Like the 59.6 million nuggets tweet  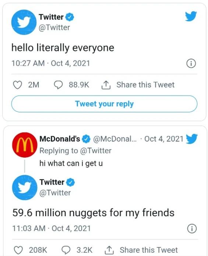pos(18,250)
